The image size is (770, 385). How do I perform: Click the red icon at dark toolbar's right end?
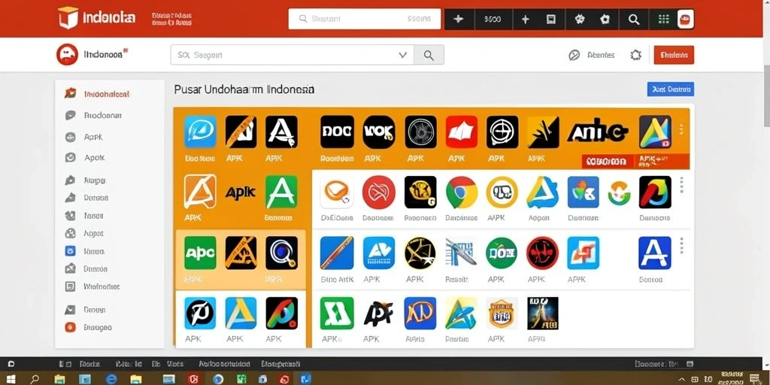click(685, 19)
